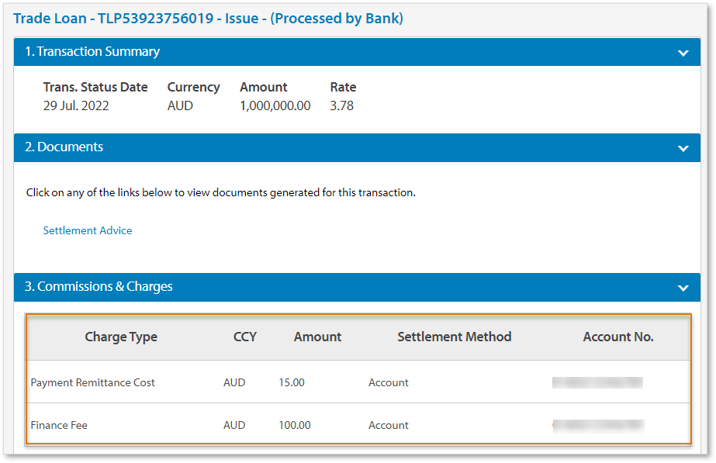Select the Settlement Method column header
The width and height of the screenshot is (716, 463).
click(455, 337)
